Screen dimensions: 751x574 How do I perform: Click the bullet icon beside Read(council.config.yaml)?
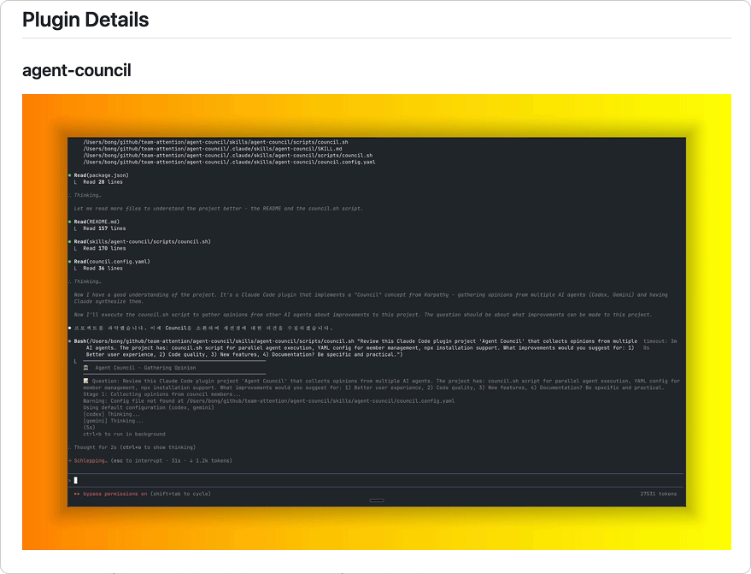tap(71, 261)
